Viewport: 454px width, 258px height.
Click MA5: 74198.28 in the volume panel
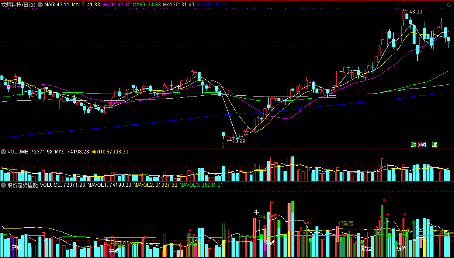pyautogui.click(x=72, y=151)
